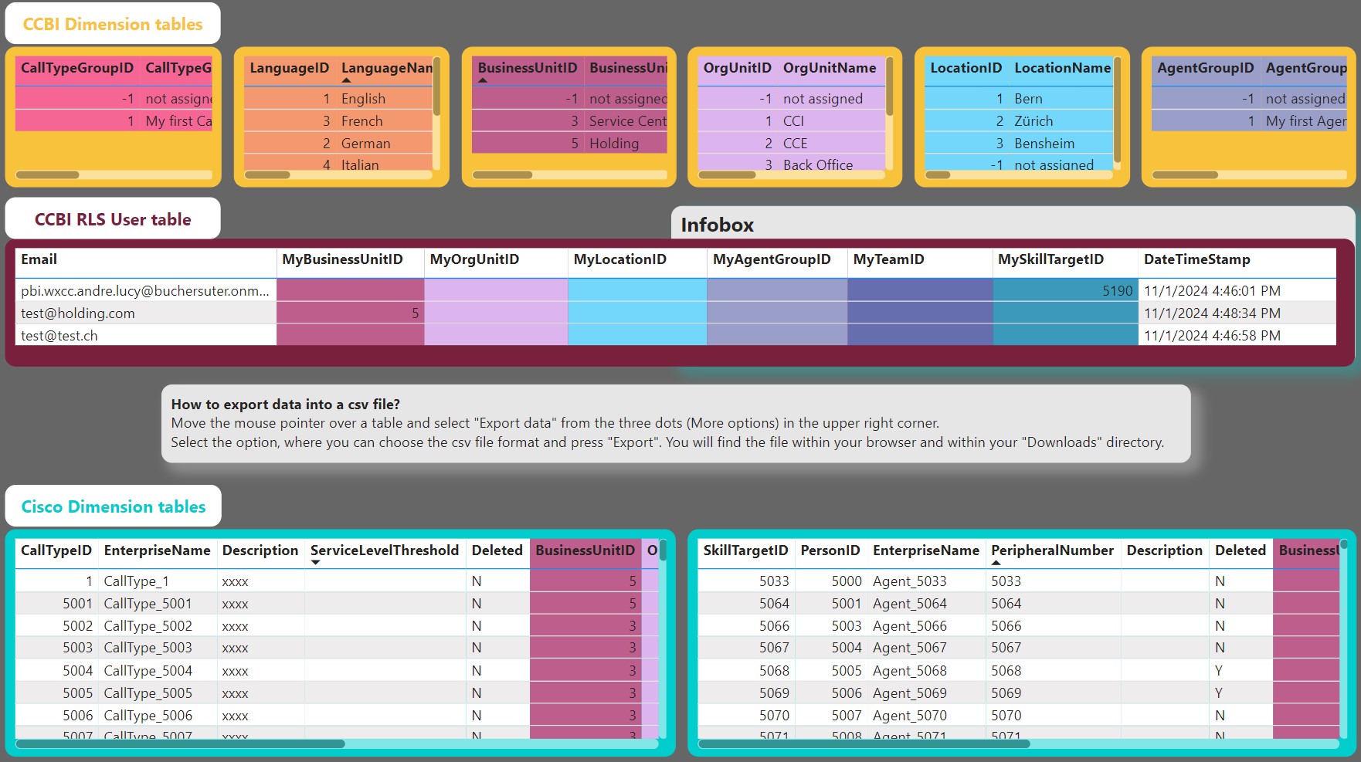Image resolution: width=1361 pixels, height=762 pixels.
Task: Select the 5190 MySkillTargetID cell
Action: [1065, 290]
